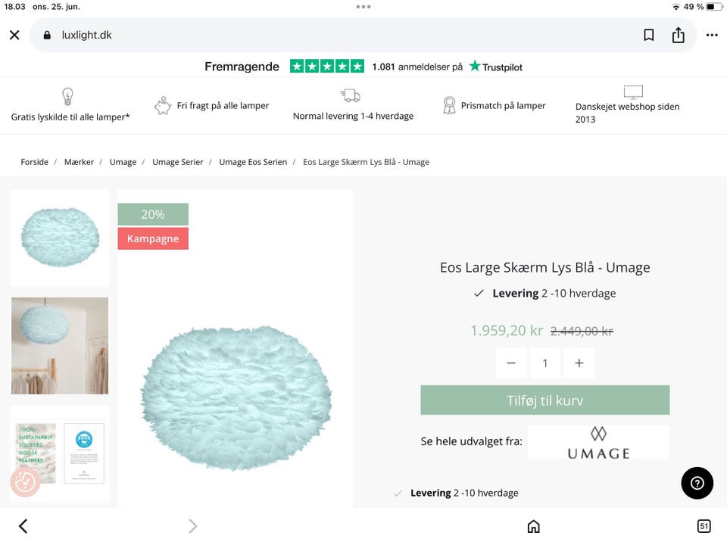Tap the cookie settings badge icon
Screen dimensions: 727x545
(x=25, y=482)
